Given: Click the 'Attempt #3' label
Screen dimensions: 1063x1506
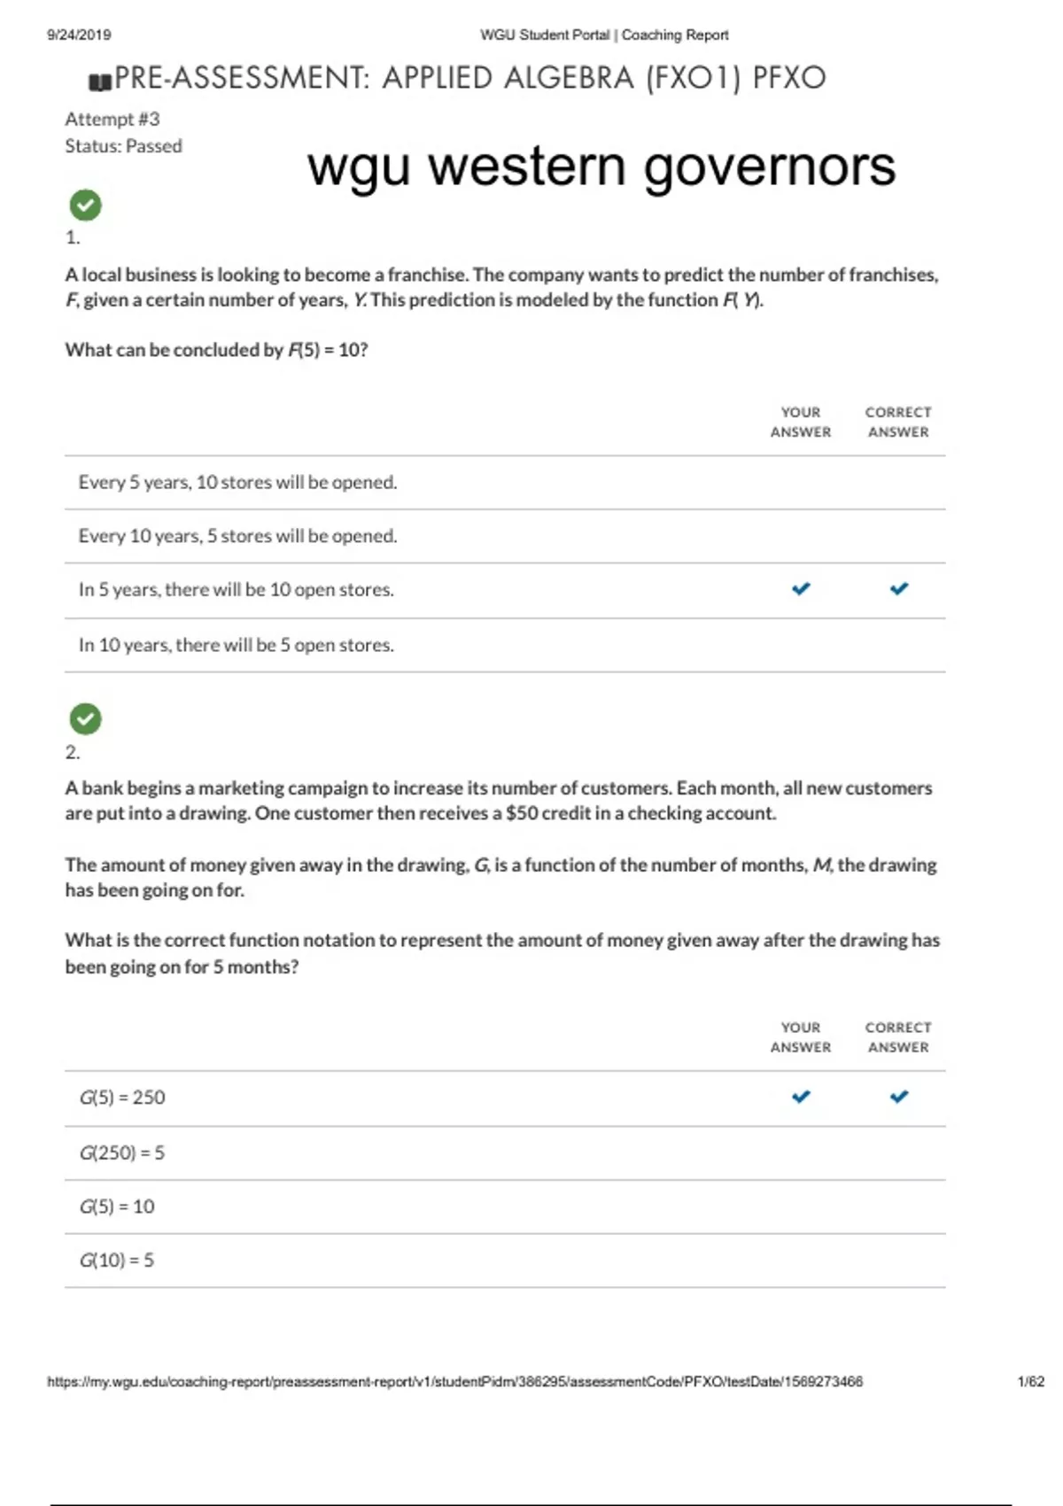Looking at the screenshot, I should click(113, 120).
